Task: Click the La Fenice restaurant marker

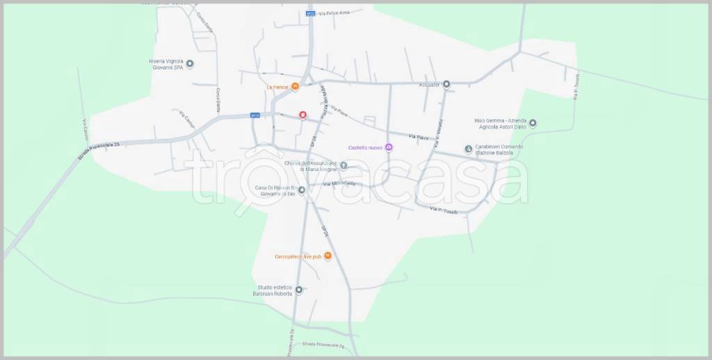Action: click(x=295, y=87)
